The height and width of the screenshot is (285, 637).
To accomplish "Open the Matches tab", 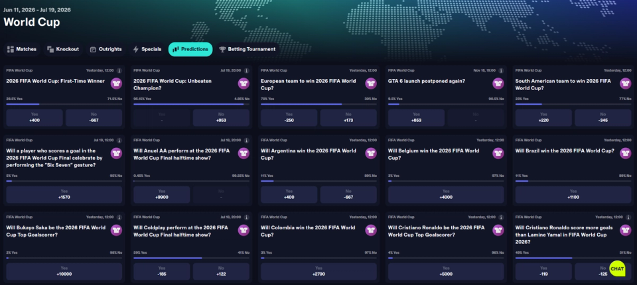I will click(x=22, y=49).
